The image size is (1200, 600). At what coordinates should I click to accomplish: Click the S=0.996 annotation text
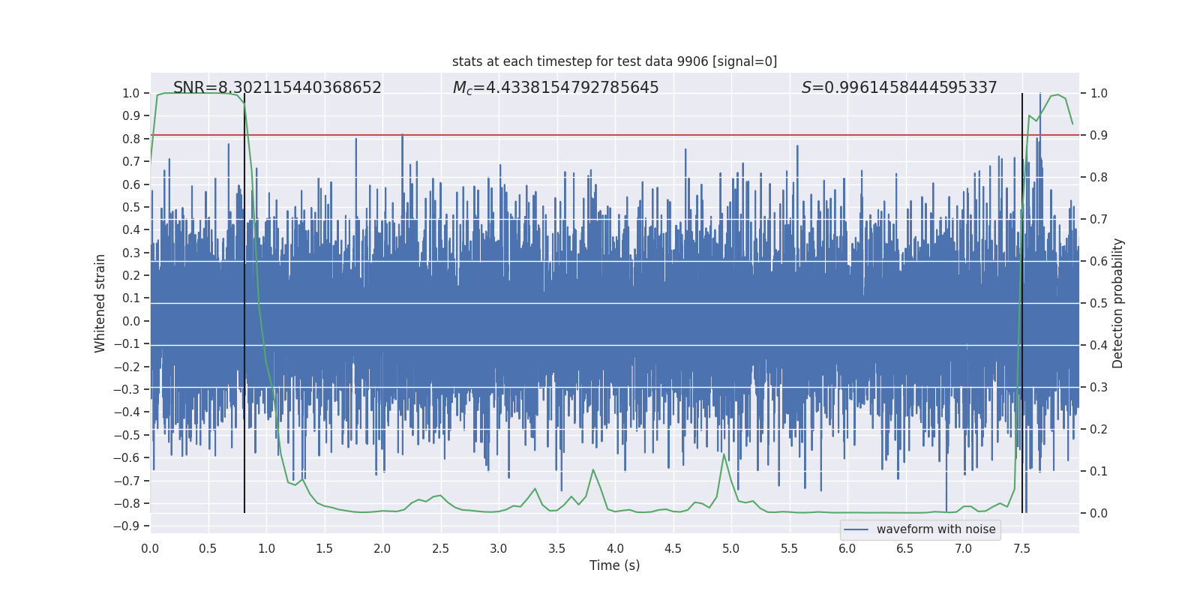898,88
